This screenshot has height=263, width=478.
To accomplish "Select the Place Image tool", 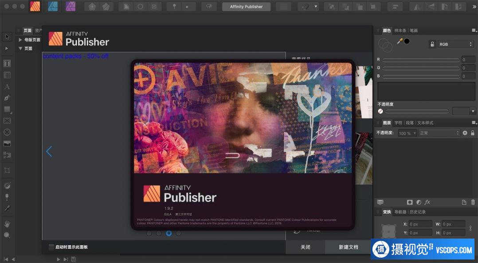I will (x=7, y=144).
